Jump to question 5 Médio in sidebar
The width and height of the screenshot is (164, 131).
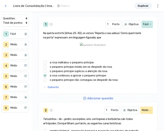tap(15, 76)
